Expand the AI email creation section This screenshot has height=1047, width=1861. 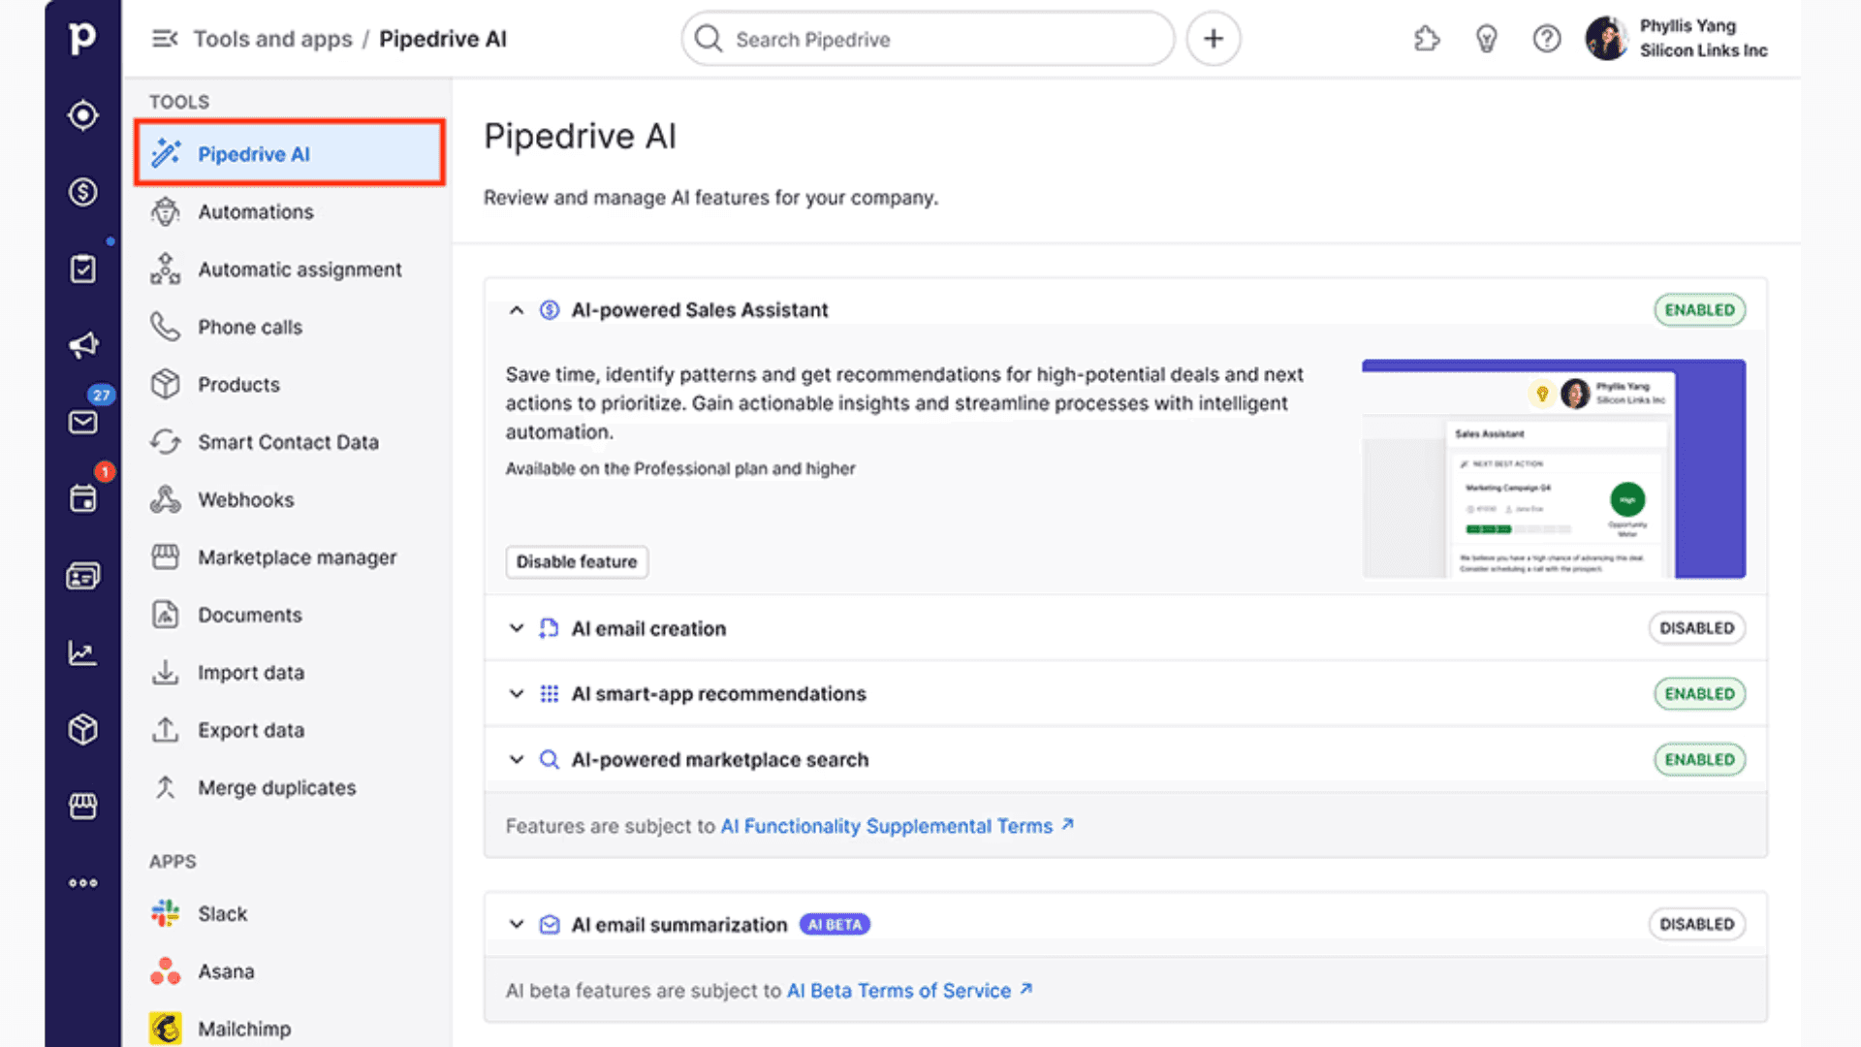pos(517,628)
